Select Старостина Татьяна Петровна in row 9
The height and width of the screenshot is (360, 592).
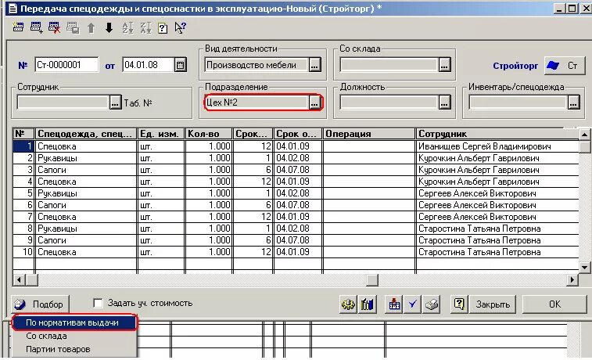coord(497,240)
